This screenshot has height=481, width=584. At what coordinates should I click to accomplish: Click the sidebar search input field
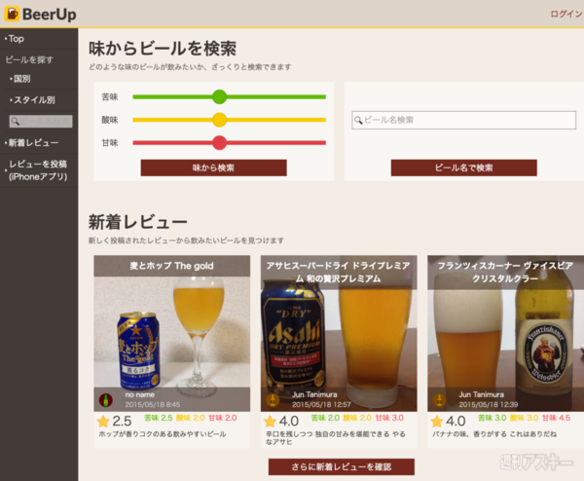click(41, 121)
